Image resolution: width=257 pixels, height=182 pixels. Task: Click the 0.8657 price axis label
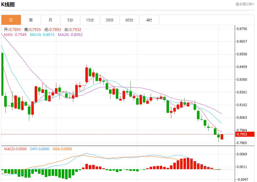242,41
